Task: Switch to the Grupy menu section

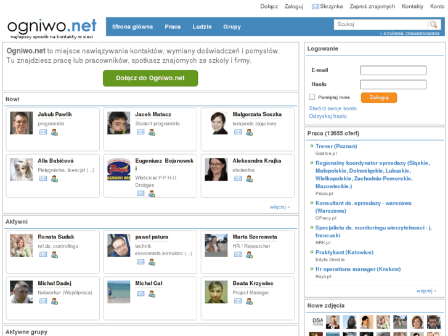Action: coord(232,27)
